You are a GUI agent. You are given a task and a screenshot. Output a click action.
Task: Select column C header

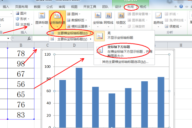tap(47, 45)
